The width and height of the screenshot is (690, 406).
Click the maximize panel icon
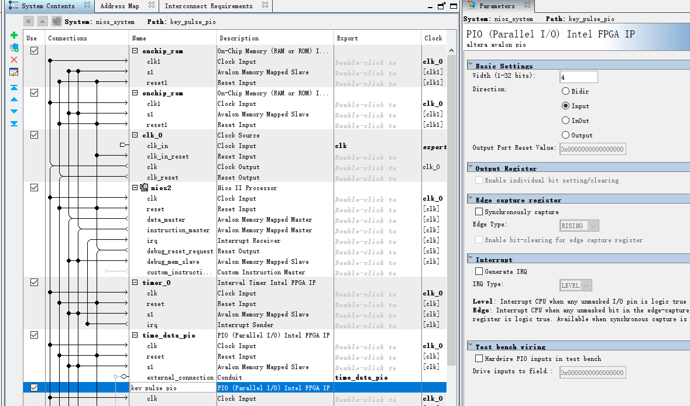click(x=454, y=6)
